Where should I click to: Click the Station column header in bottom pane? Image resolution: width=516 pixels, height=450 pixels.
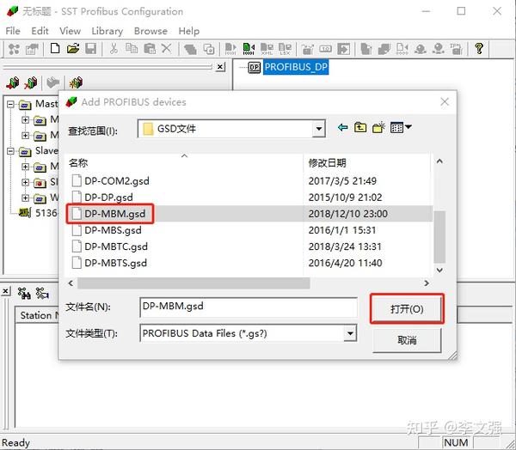tap(38, 315)
